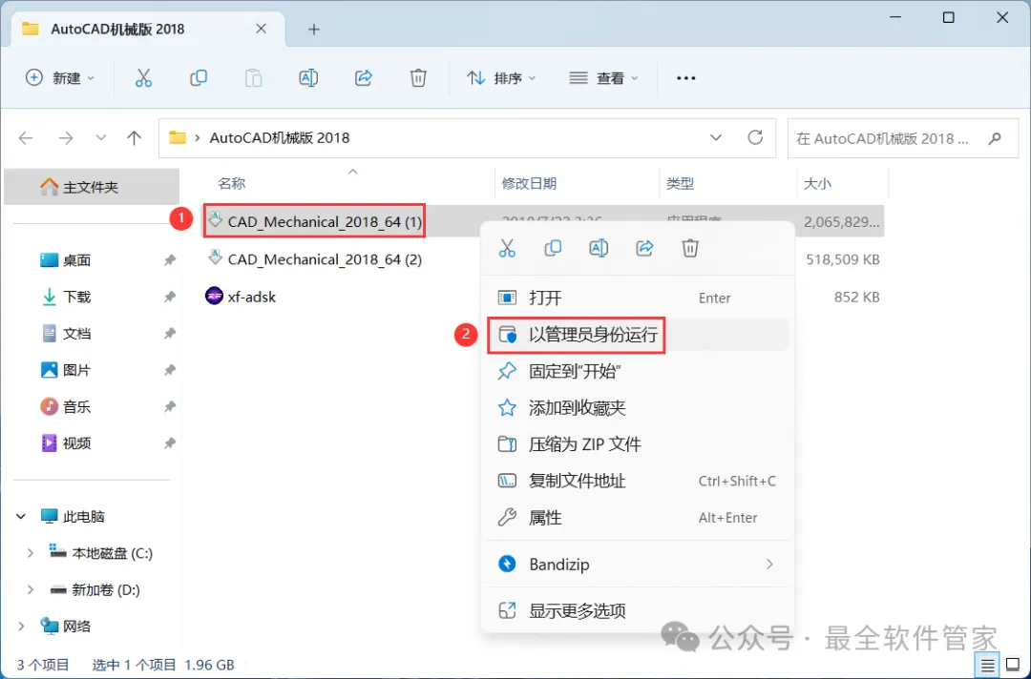This screenshot has width=1031, height=679.
Task: Collapse the 此电脑 tree node
Action: tap(21, 517)
